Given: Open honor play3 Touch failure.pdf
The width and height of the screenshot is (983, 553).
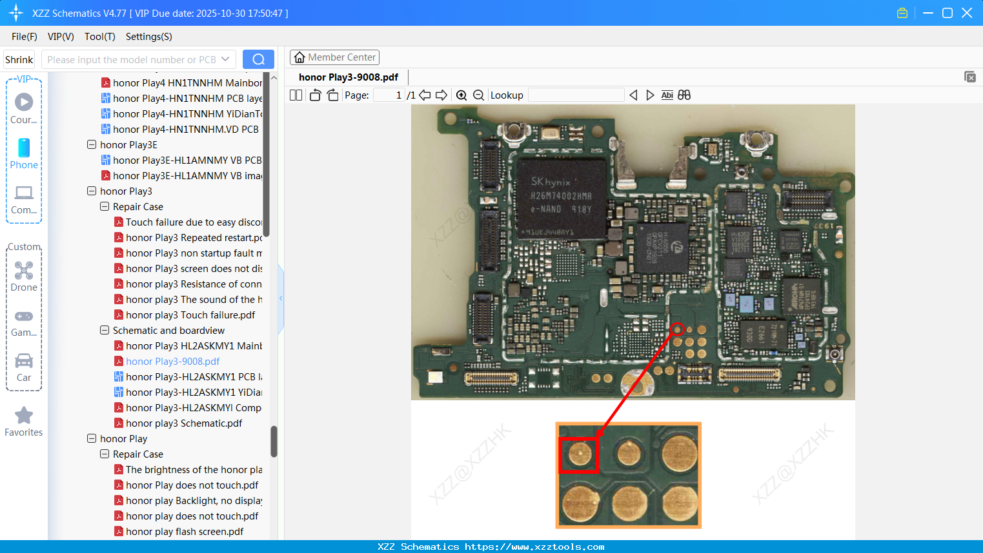Looking at the screenshot, I should click(x=185, y=315).
